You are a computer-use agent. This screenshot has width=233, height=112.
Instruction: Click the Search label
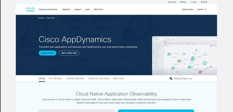200,9
